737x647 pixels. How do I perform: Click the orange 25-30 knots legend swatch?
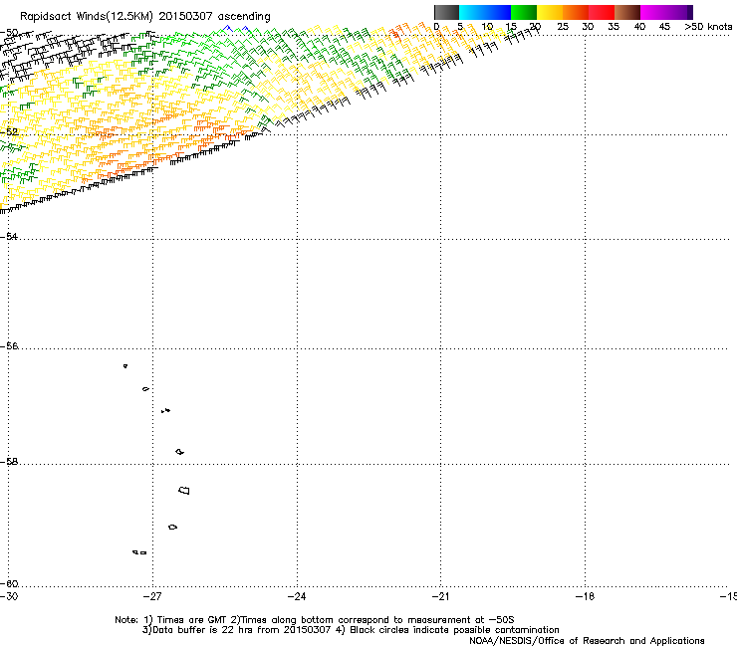click(576, 12)
